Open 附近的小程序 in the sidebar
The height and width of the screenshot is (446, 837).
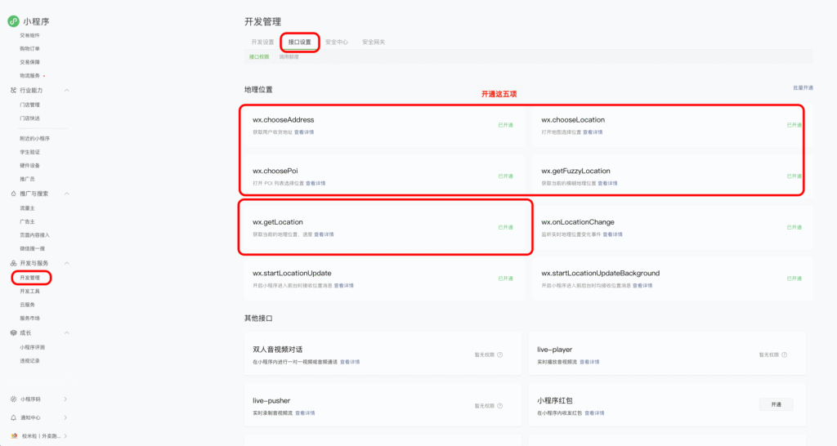click(34, 139)
